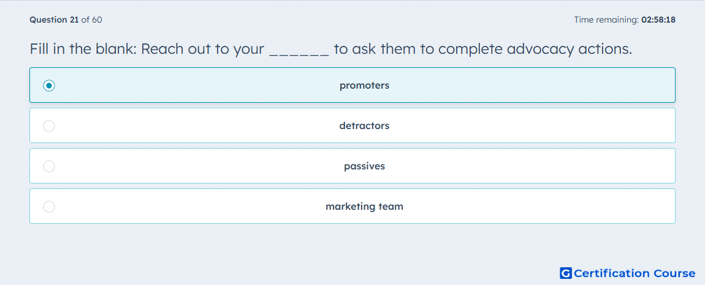Select the promoters radio button
The height and width of the screenshot is (285, 705).
point(49,85)
